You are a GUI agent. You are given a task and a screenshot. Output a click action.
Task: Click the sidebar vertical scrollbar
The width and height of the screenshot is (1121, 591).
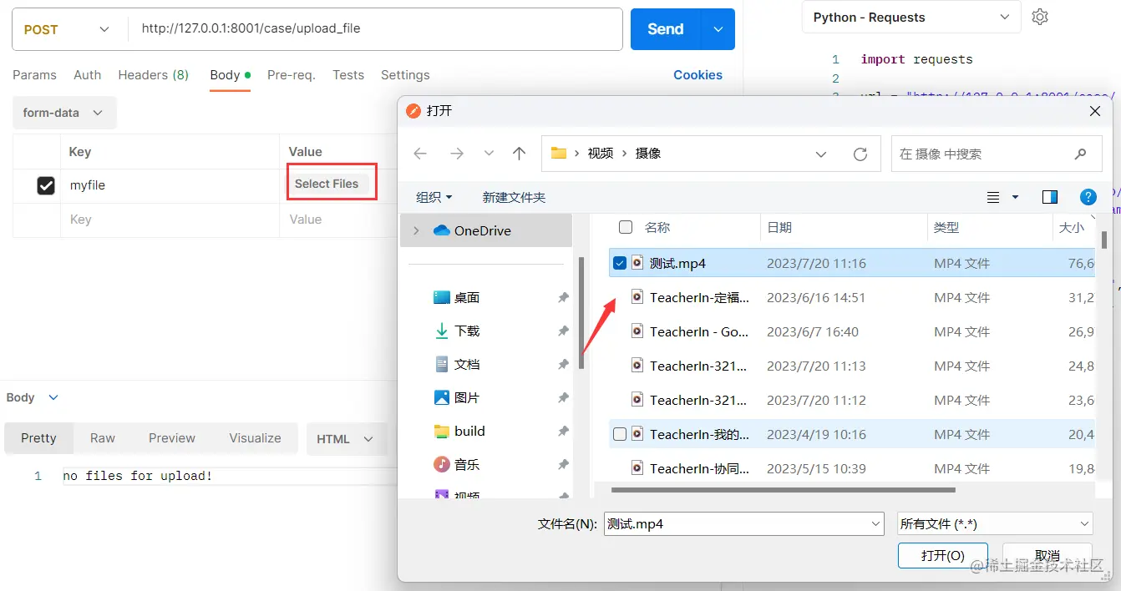click(x=581, y=312)
